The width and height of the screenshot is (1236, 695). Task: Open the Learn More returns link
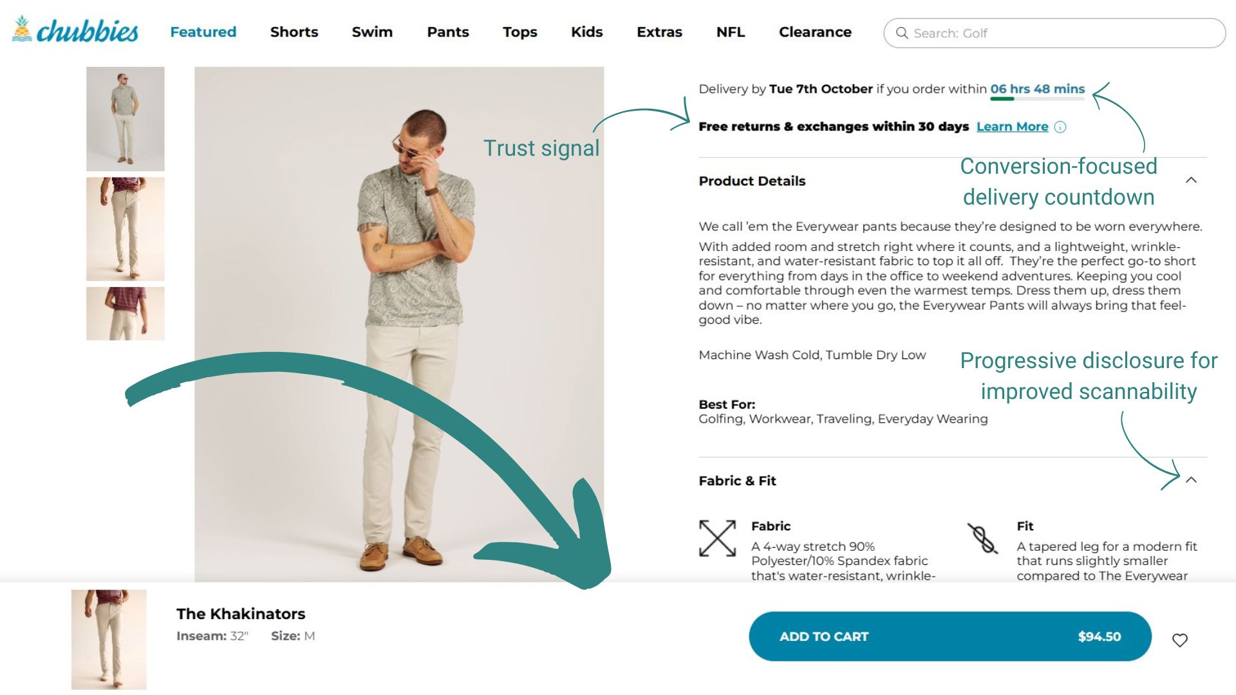tap(1012, 127)
